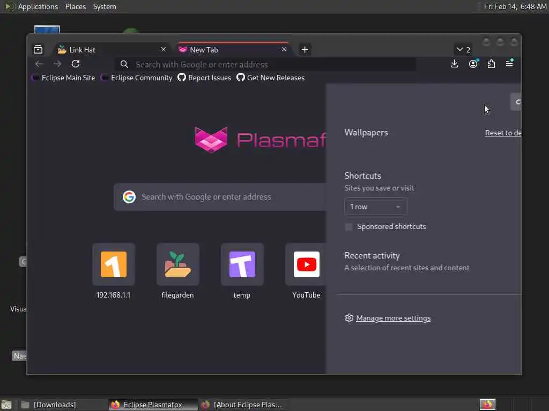Open Get New Releases bookmark
The height and width of the screenshot is (411, 549).
click(x=270, y=78)
